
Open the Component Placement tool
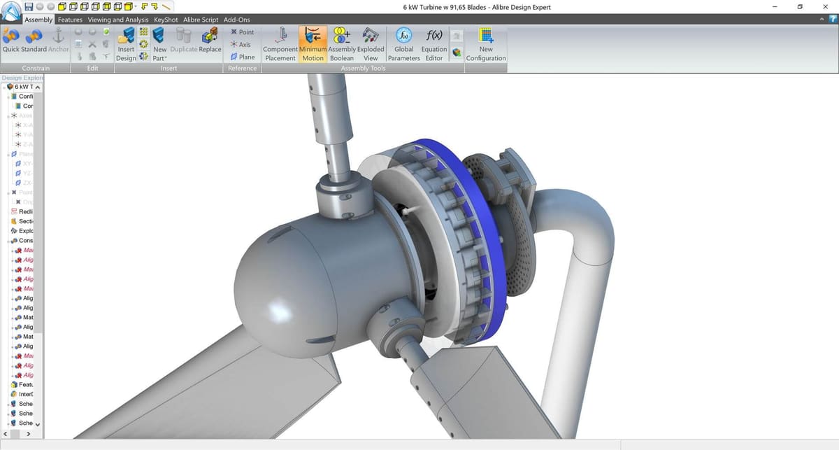tap(280, 43)
